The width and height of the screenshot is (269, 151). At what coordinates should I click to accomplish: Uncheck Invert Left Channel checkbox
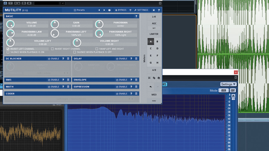[8, 49]
